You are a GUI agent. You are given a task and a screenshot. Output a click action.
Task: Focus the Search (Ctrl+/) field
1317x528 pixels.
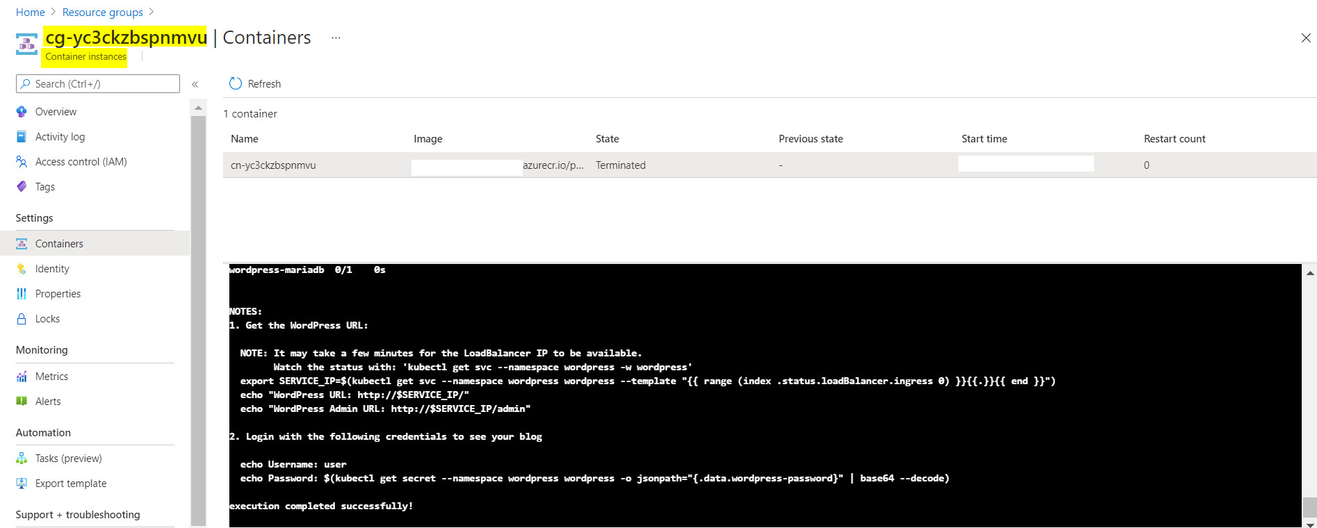(x=98, y=84)
